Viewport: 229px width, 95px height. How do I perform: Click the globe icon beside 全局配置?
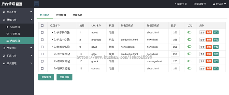click(4, 12)
